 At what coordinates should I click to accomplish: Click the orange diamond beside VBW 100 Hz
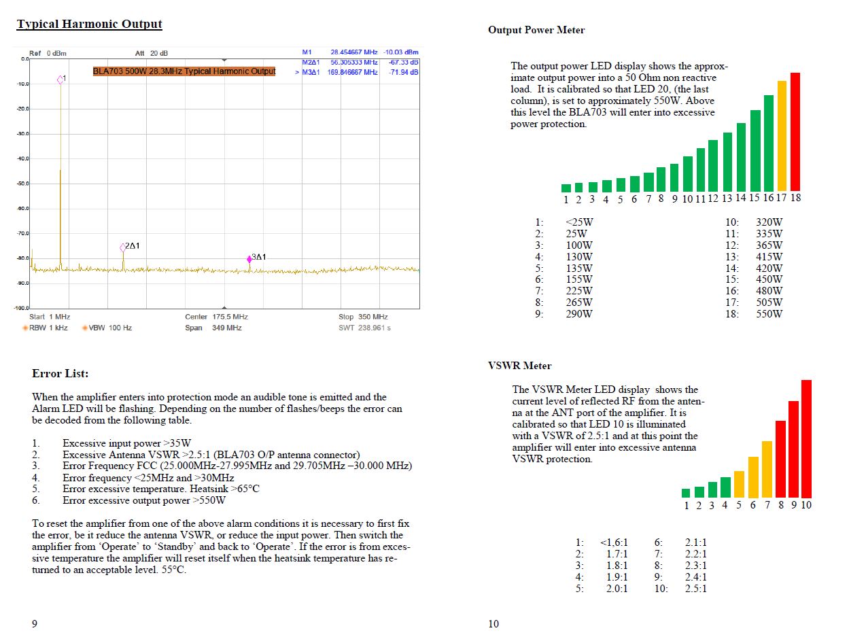point(85,328)
